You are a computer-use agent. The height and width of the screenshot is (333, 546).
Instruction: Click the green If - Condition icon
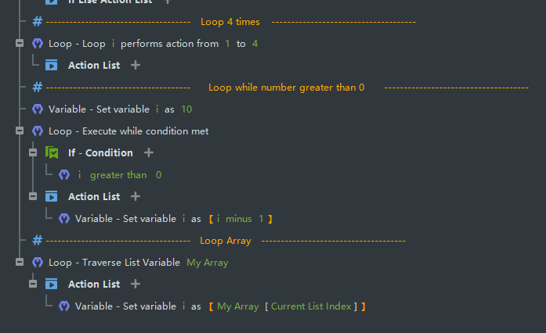pyautogui.click(x=52, y=152)
